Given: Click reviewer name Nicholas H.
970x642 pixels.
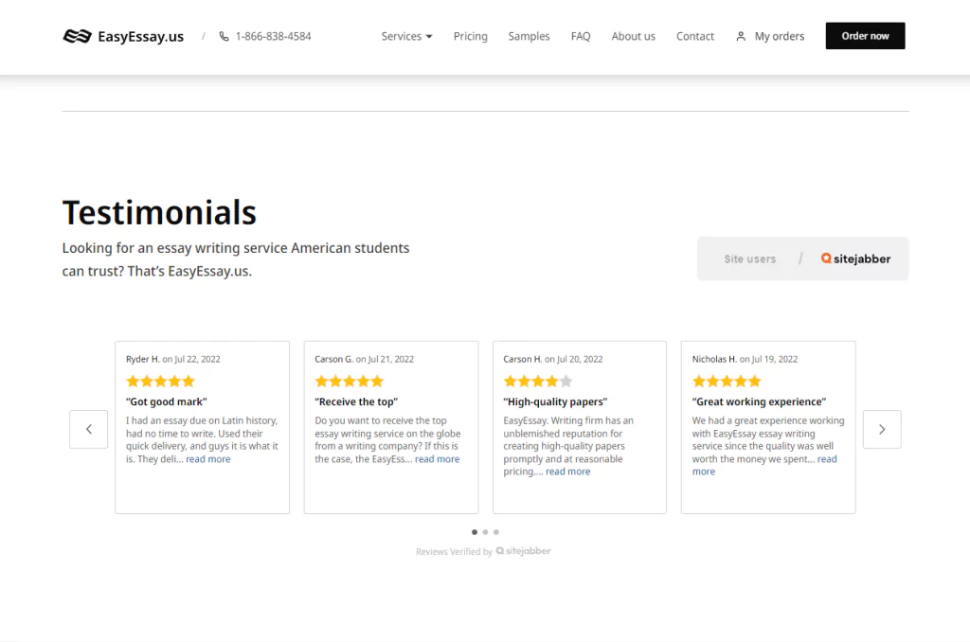Looking at the screenshot, I should point(714,359).
